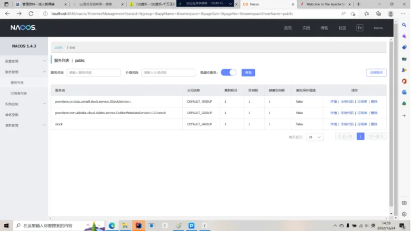Viewport: 411px width, 231px height.
Task: Open a new browser tab
Action: pyautogui.click(x=359, y=4)
